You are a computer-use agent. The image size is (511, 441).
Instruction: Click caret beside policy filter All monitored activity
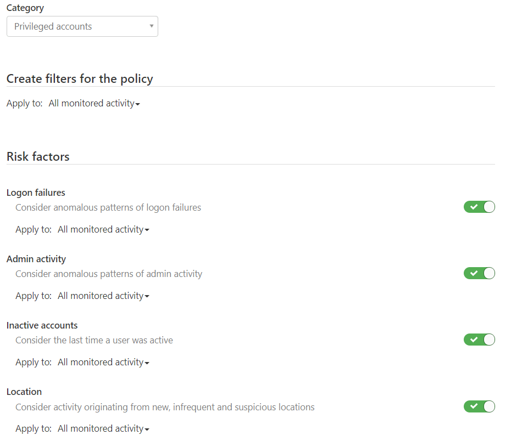(137, 104)
